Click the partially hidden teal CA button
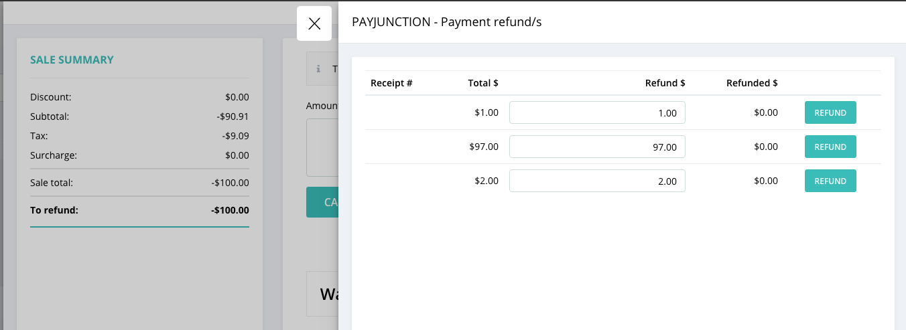Image resolution: width=906 pixels, height=330 pixels. coord(322,202)
